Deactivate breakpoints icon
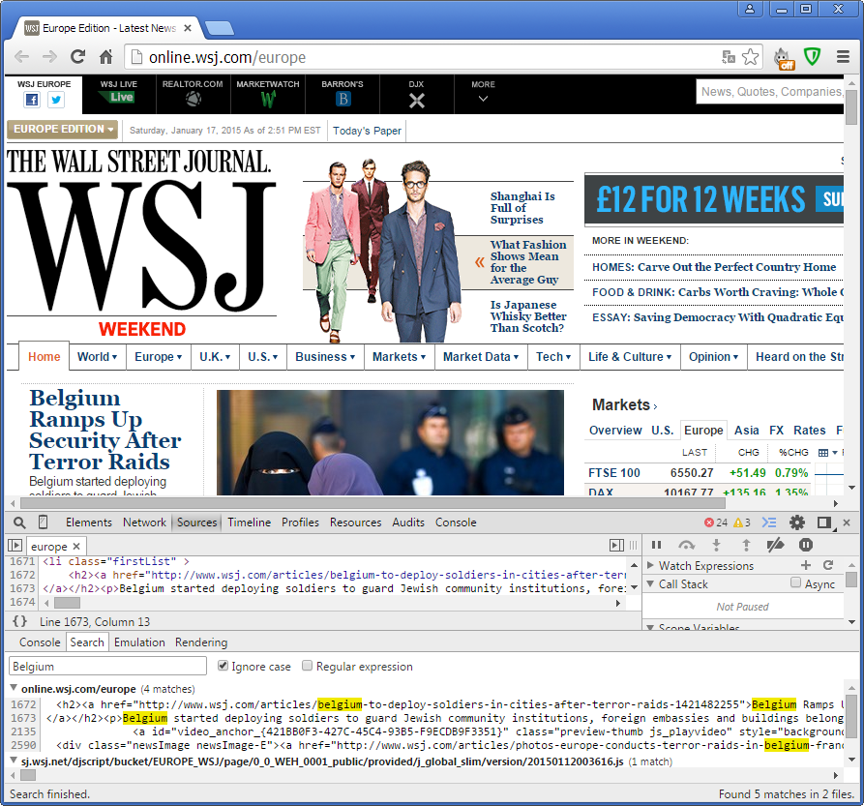The image size is (864, 806). 775,545
